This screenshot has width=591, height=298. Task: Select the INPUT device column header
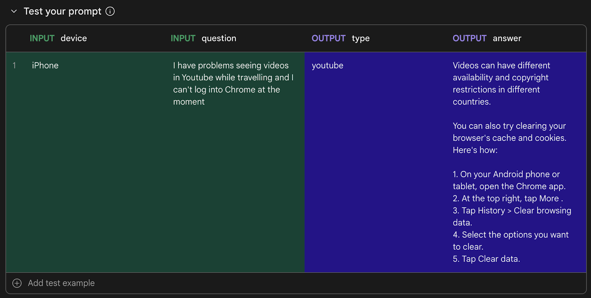coord(58,38)
